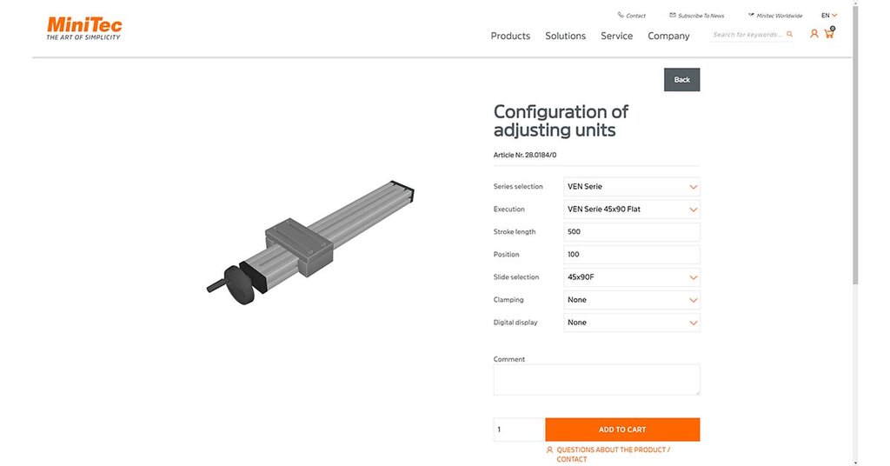
Task: Click the Back button
Action: (x=681, y=79)
